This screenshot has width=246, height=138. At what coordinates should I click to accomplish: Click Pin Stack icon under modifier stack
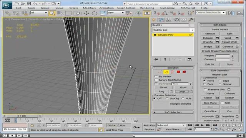tap(156, 59)
